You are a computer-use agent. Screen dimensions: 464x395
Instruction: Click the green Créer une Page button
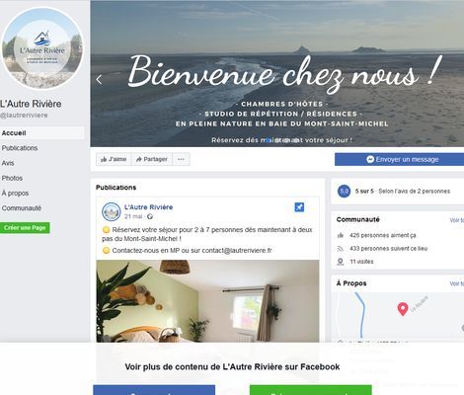tap(25, 228)
